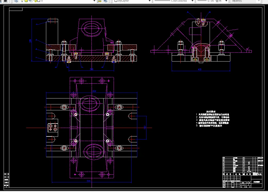Select the vertical 286 height dimension text
268x192 pixels.
tap(30, 41)
